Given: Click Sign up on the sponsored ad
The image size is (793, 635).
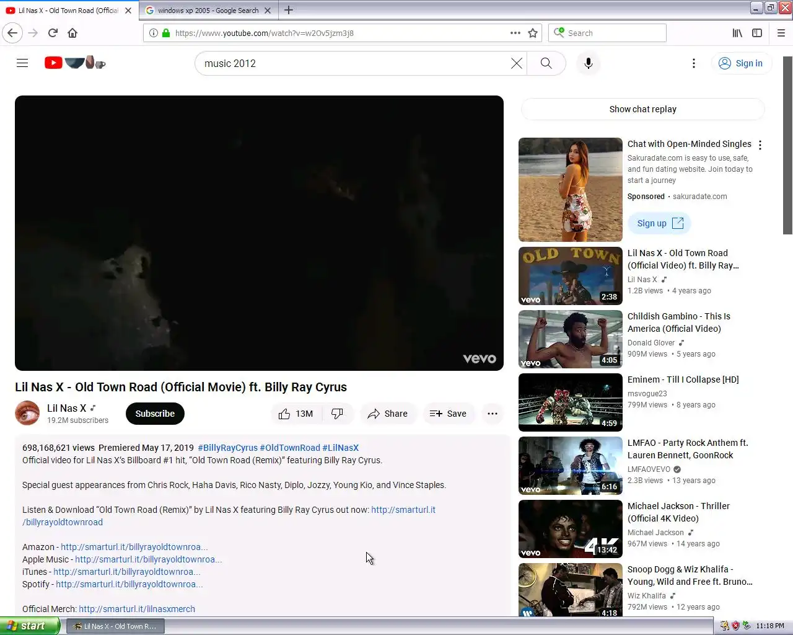Looking at the screenshot, I should point(659,223).
